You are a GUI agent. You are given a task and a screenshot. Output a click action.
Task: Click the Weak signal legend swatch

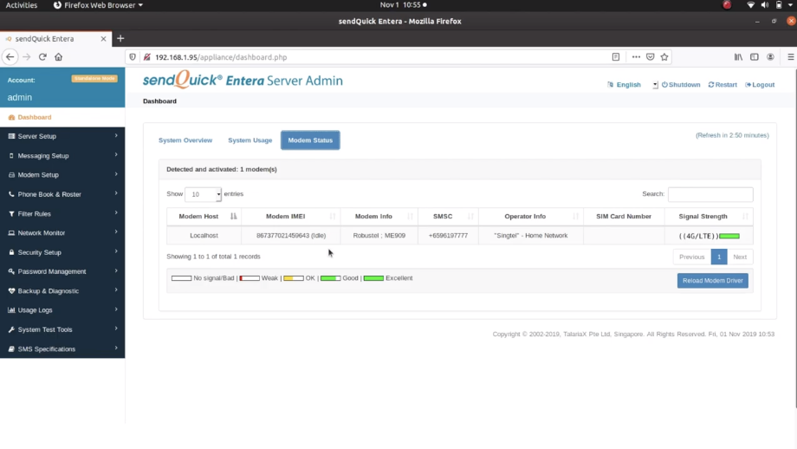click(249, 278)
